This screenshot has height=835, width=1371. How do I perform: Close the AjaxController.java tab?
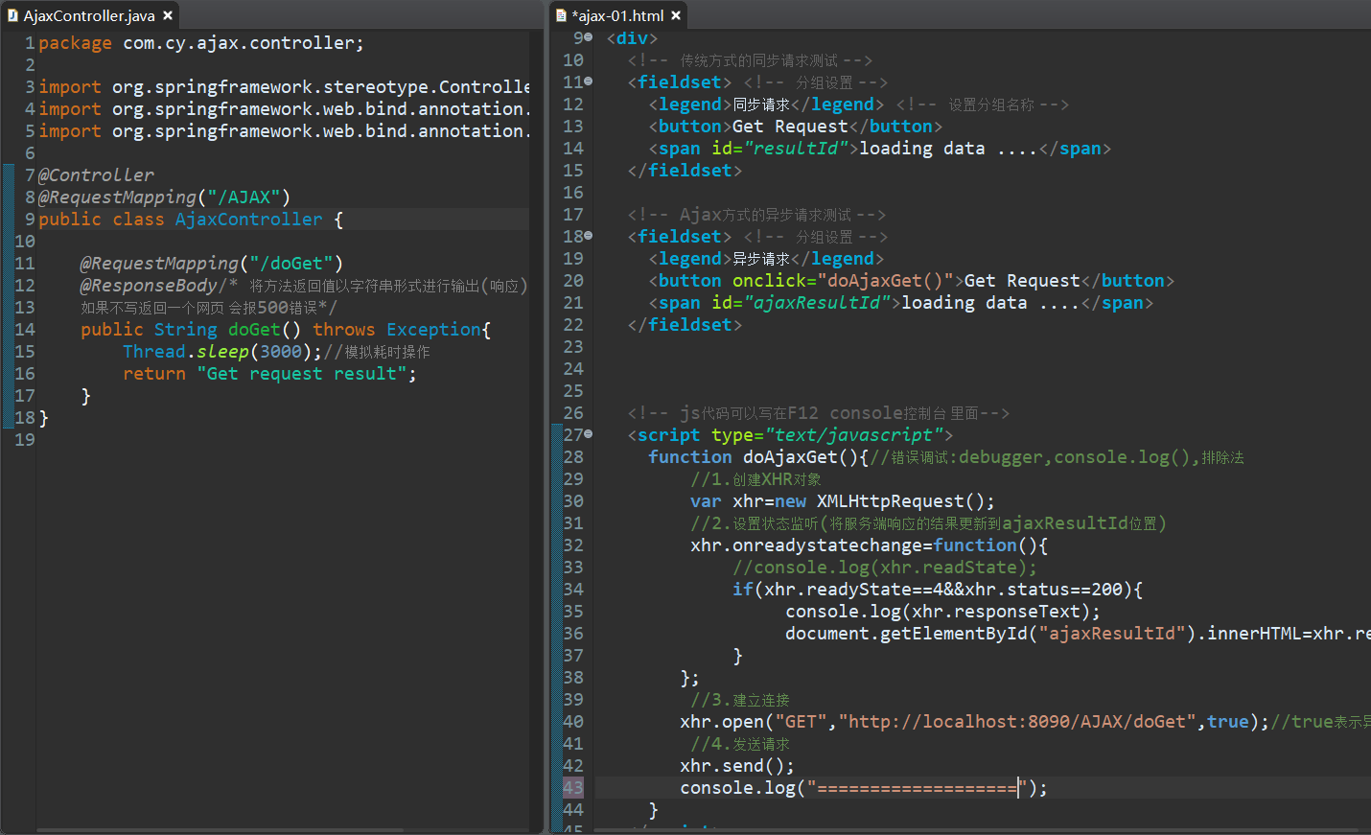tap(168, 15)
